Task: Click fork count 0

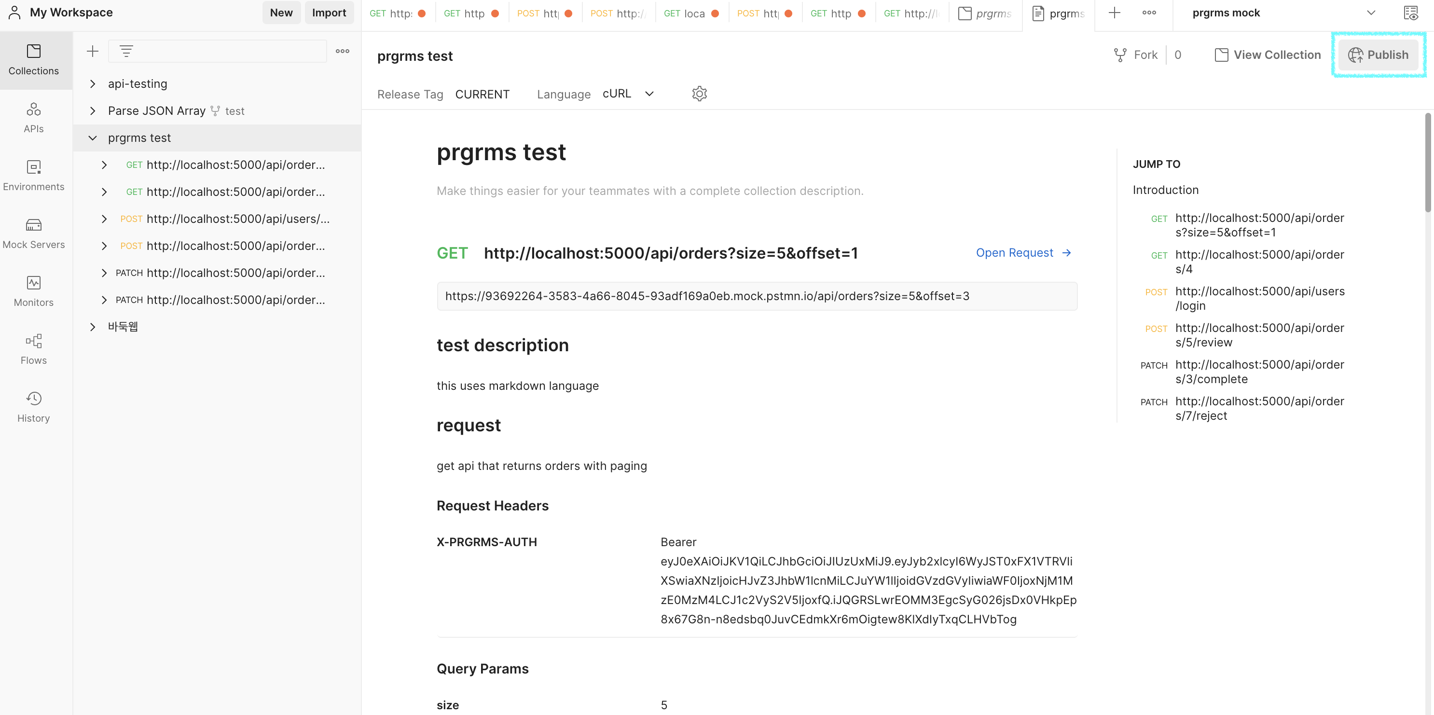Action: [1178, 55]
